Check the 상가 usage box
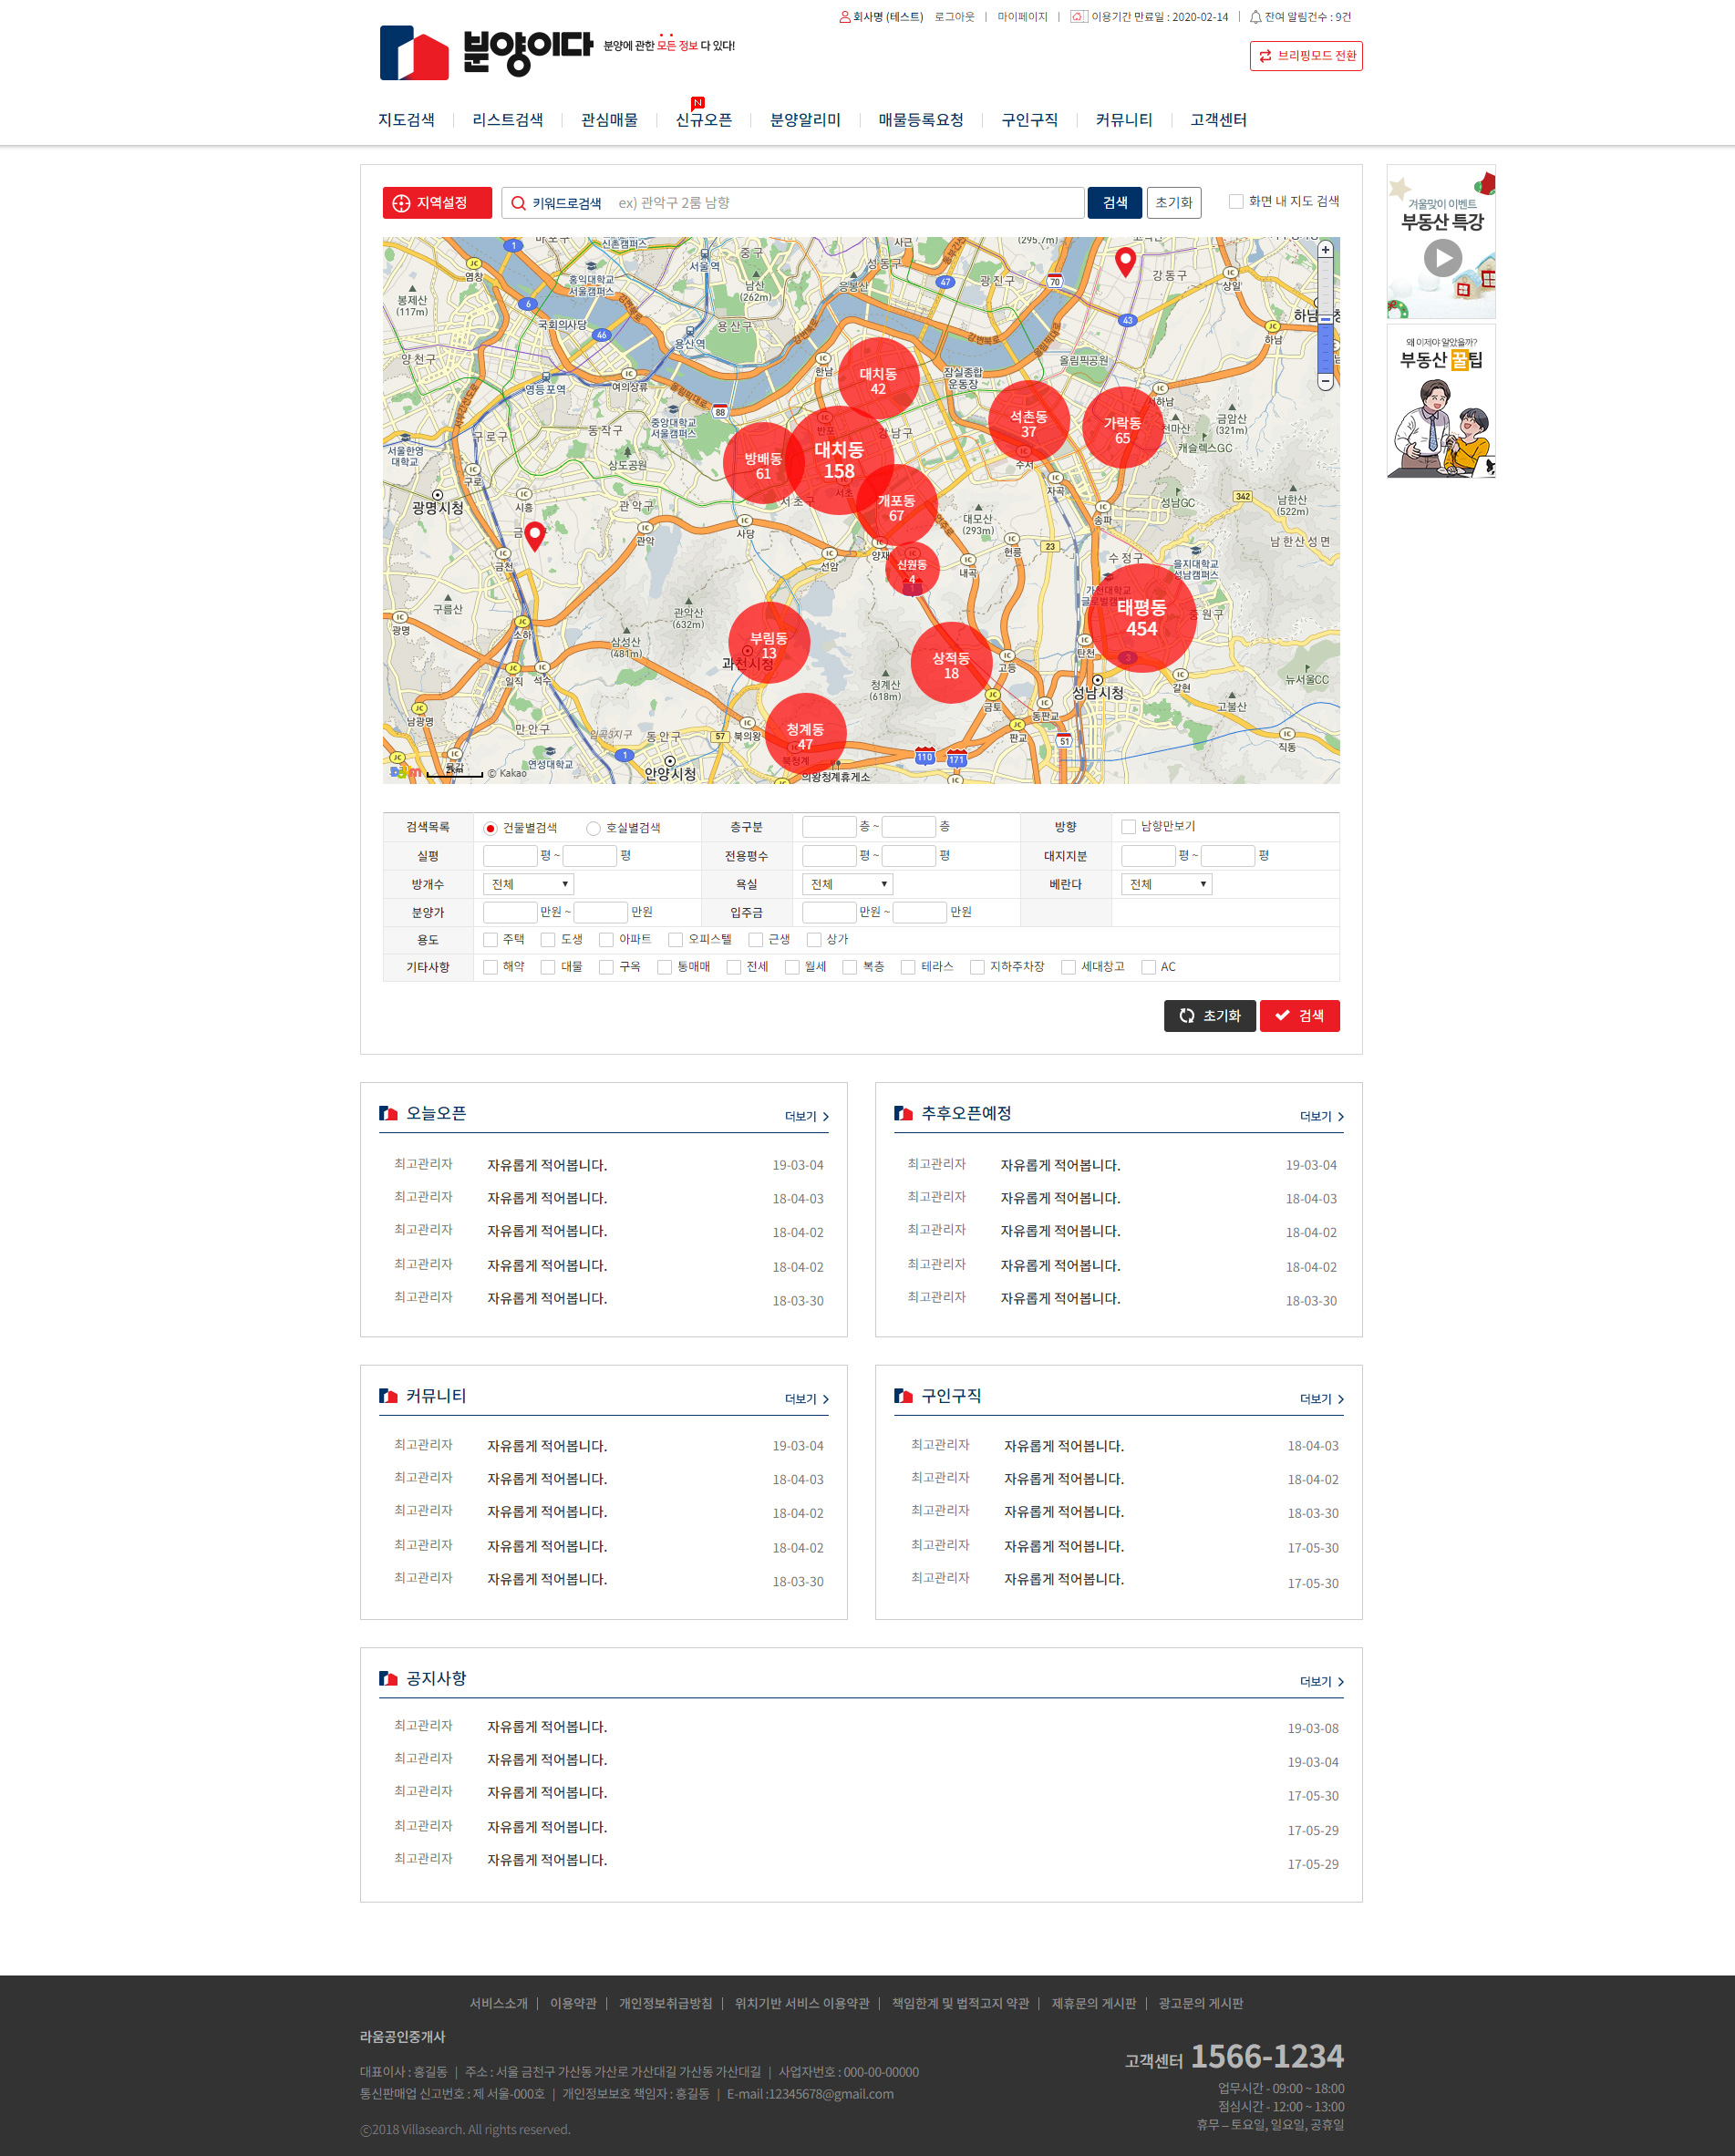This screenshot has width=1735, height=2156. pos(814,940)
